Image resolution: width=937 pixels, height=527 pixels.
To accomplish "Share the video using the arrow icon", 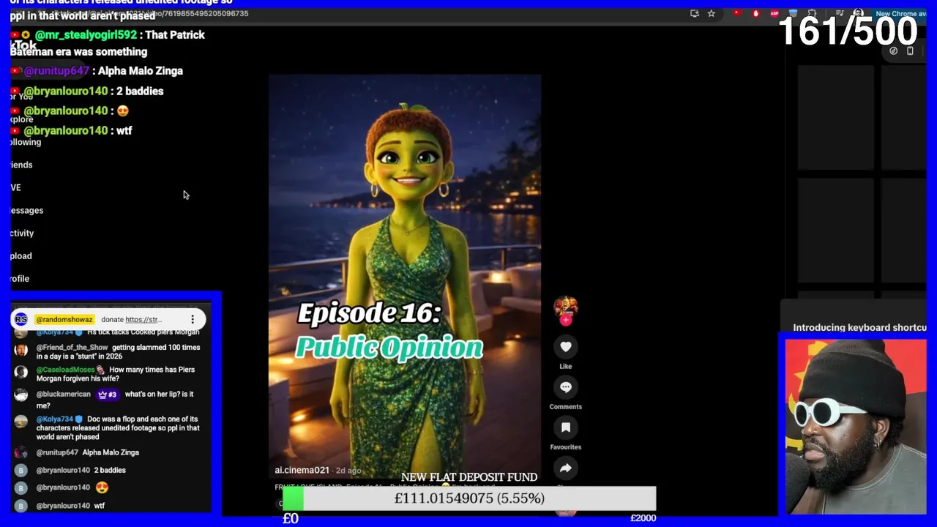I will (565, 468).
